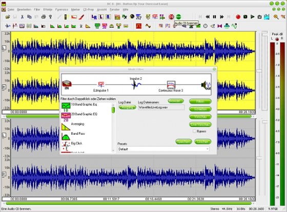287x212 pixels.
Task: Open the Forensics menu
Action: [61, 10]
